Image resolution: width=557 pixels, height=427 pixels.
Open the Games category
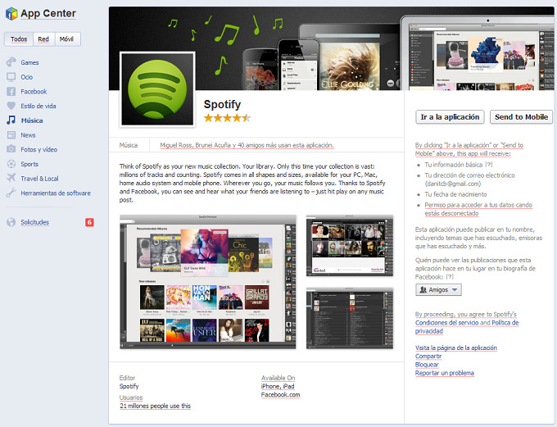pos(29,62)
